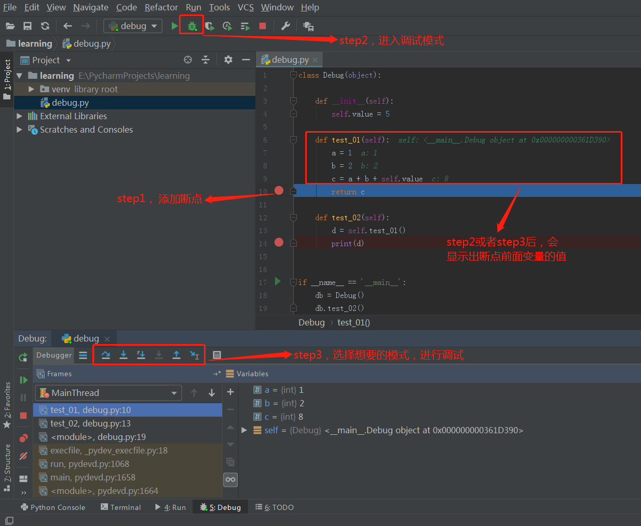Click test_01() in editor breadcrumb
The image size is (641, 526).
point(353,322)
